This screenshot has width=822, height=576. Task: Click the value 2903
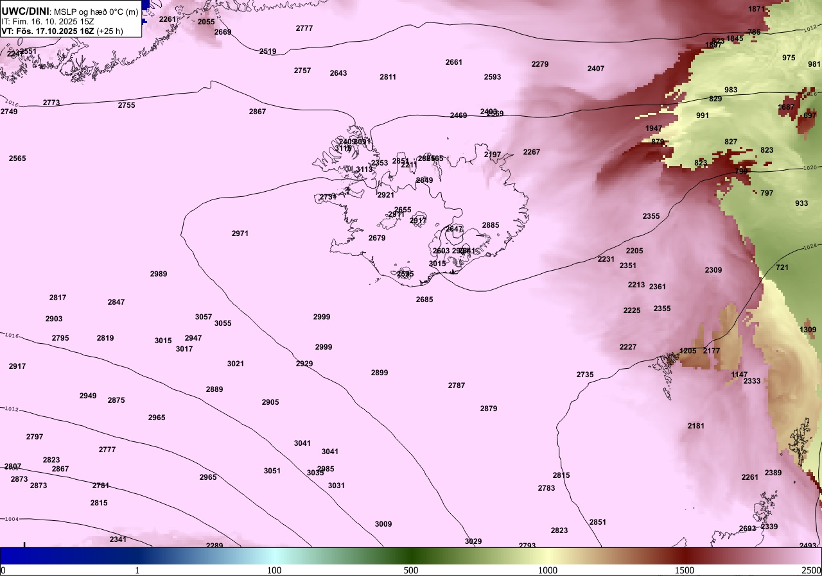click(x=54, y=319)
